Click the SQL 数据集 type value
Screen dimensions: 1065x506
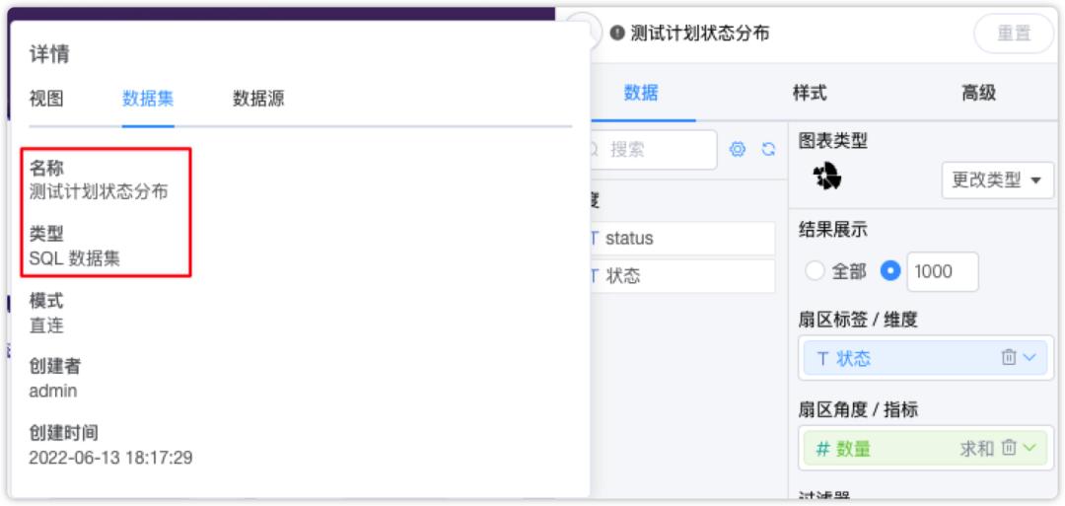pos(75,258)
